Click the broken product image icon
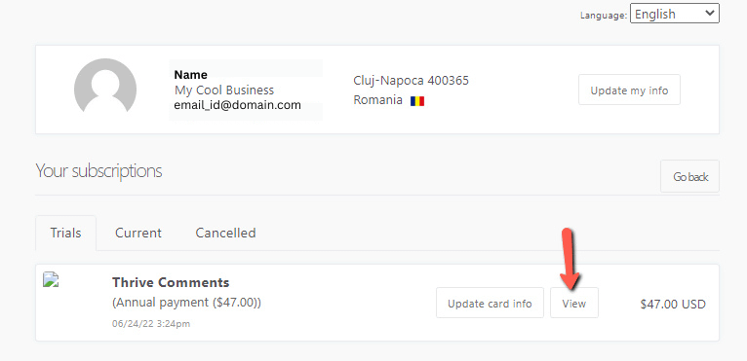 51,279
